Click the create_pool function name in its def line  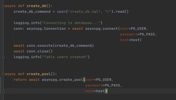coord(39,74)
